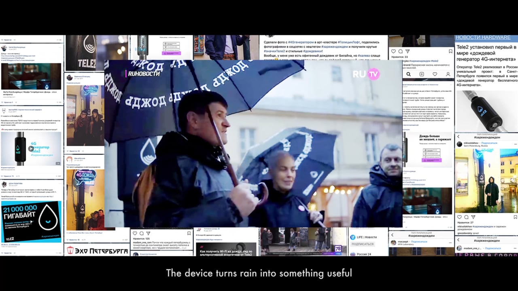518x291 pixels.
Task: Open nikivolokhov's photo of person by pole
Action: (x=487, y=181)
